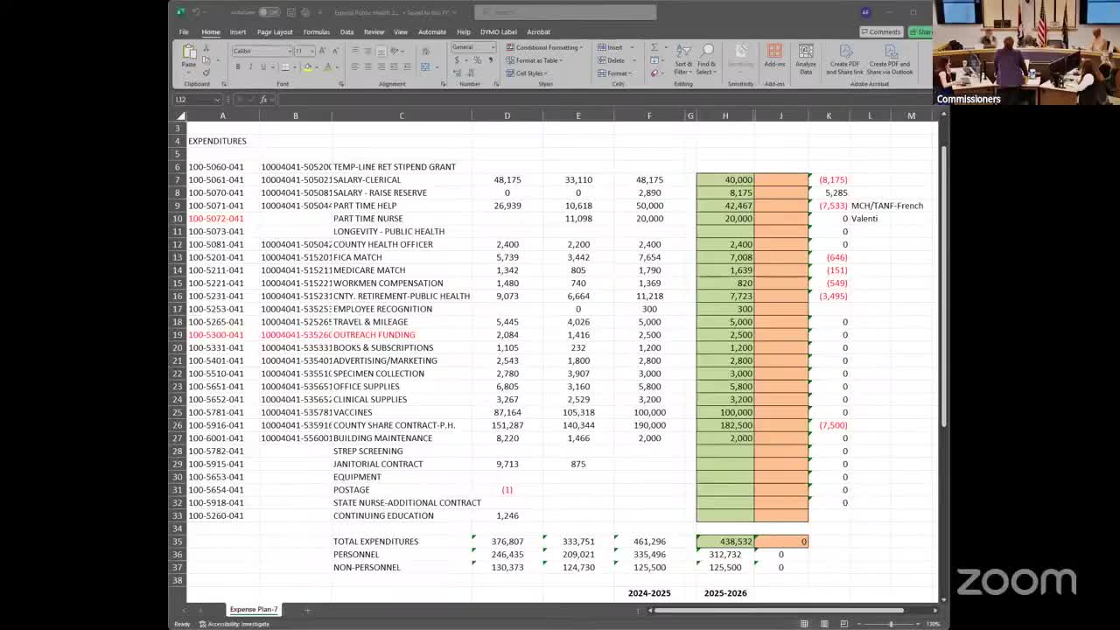Click the Increase Decimal icon
This screenshot has height=630, width=1120.
(x=457, y=73)
